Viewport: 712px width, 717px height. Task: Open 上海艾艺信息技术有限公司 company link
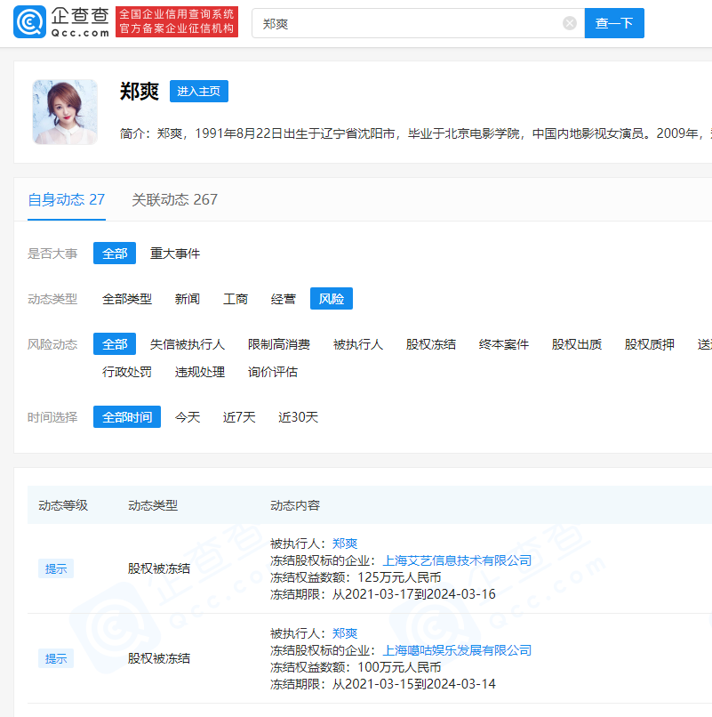pyautogui.click(x=457, y=560)
